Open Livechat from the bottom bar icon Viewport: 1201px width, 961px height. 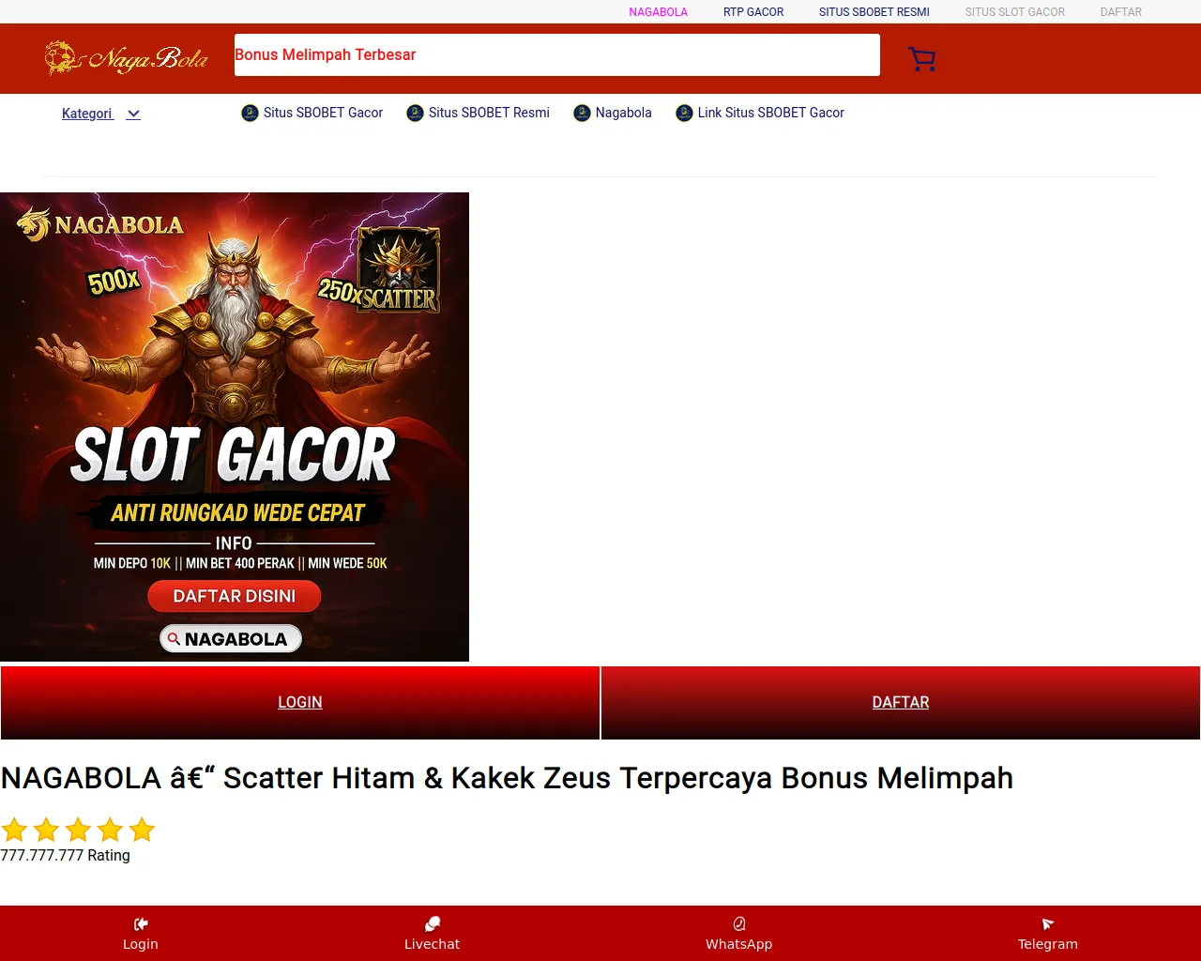pyautogui.click(x=432, y=923)
